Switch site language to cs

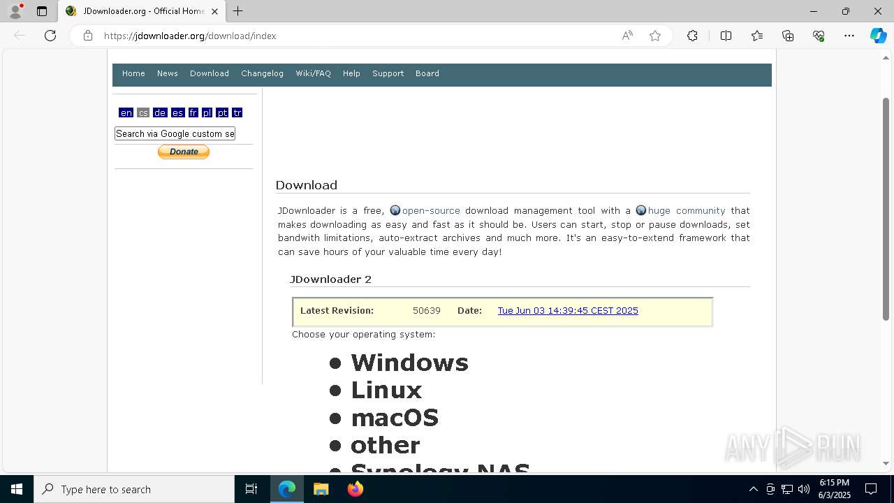coord(143,112)
